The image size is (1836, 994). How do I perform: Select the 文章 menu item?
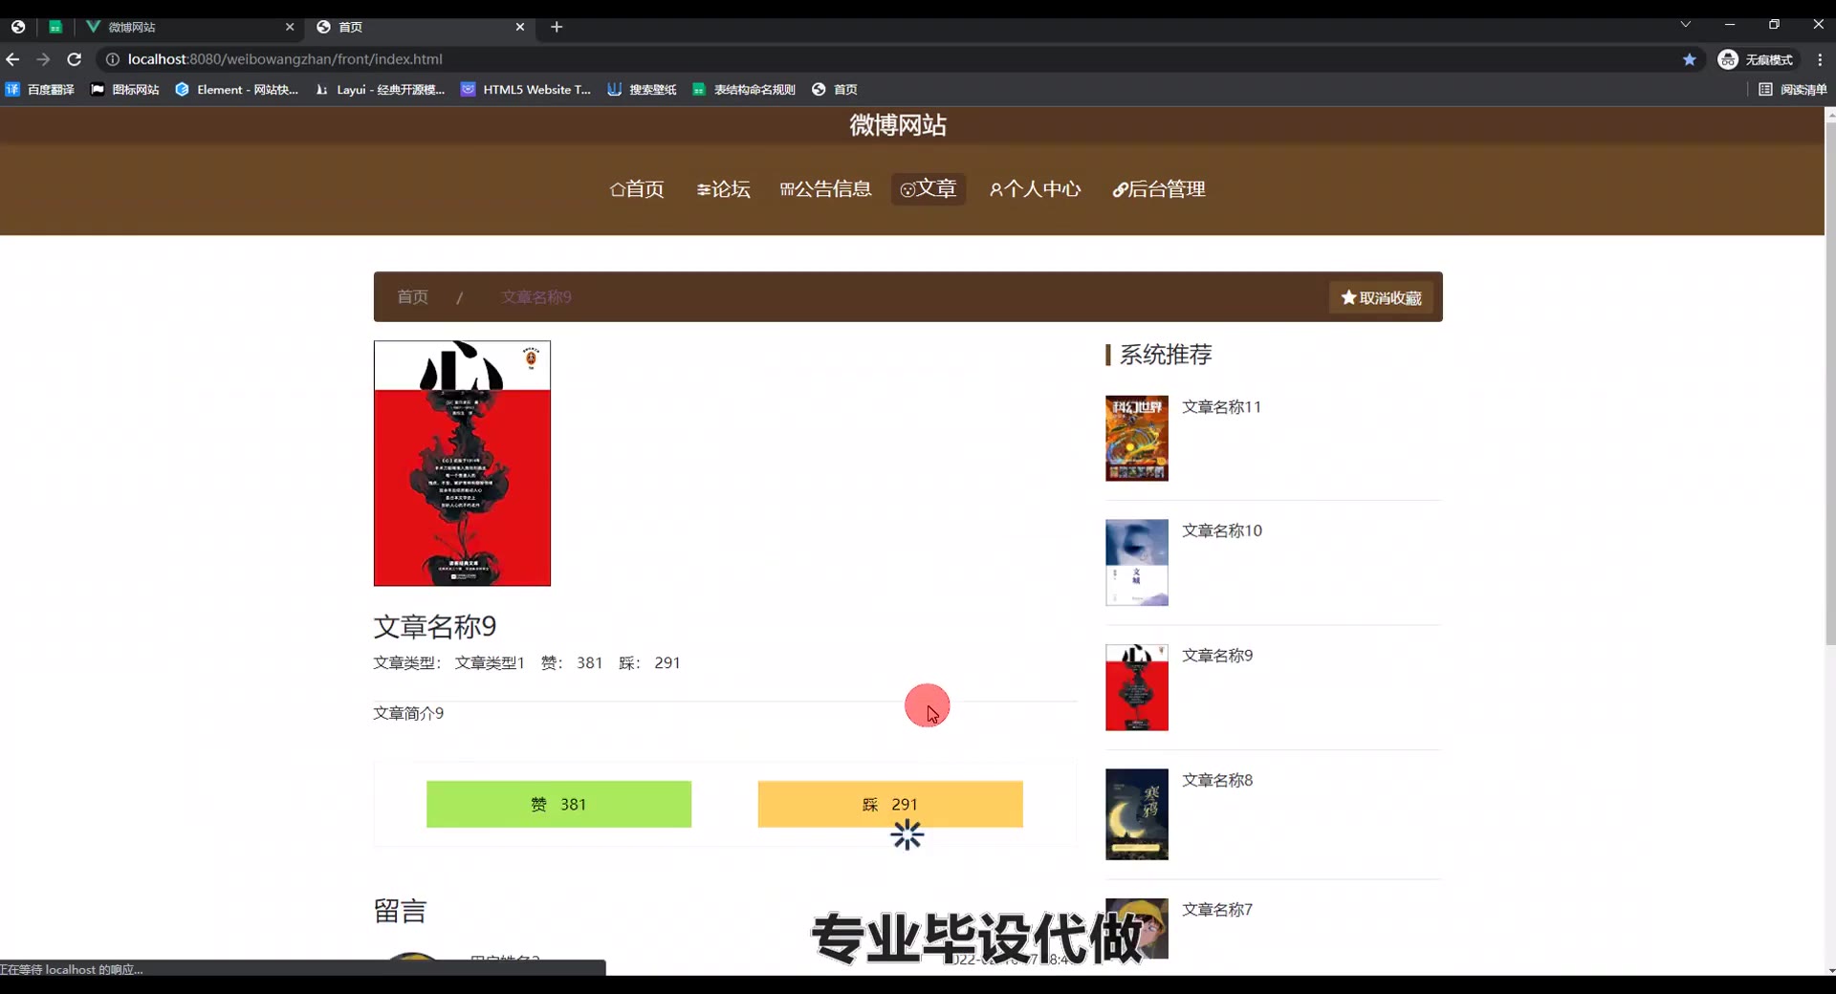929,189
